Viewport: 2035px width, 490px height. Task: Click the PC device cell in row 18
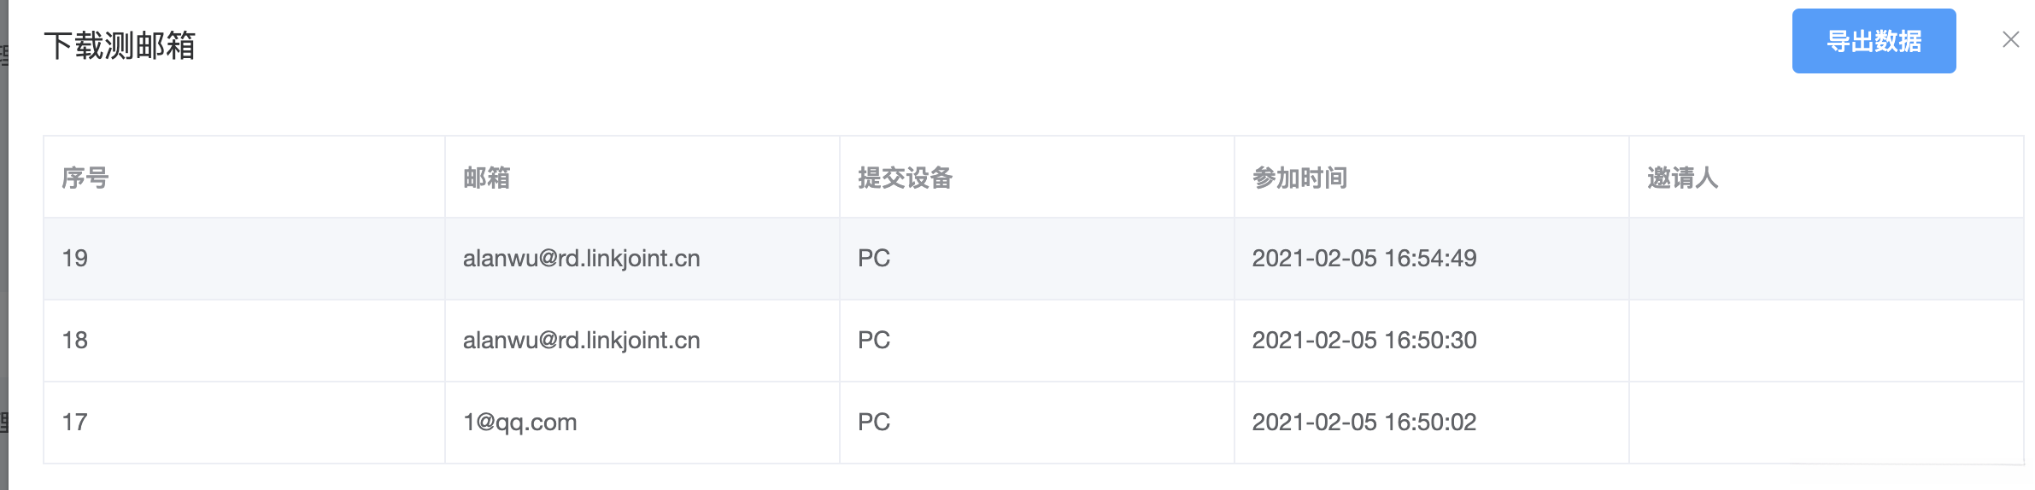tap(874, 340)
